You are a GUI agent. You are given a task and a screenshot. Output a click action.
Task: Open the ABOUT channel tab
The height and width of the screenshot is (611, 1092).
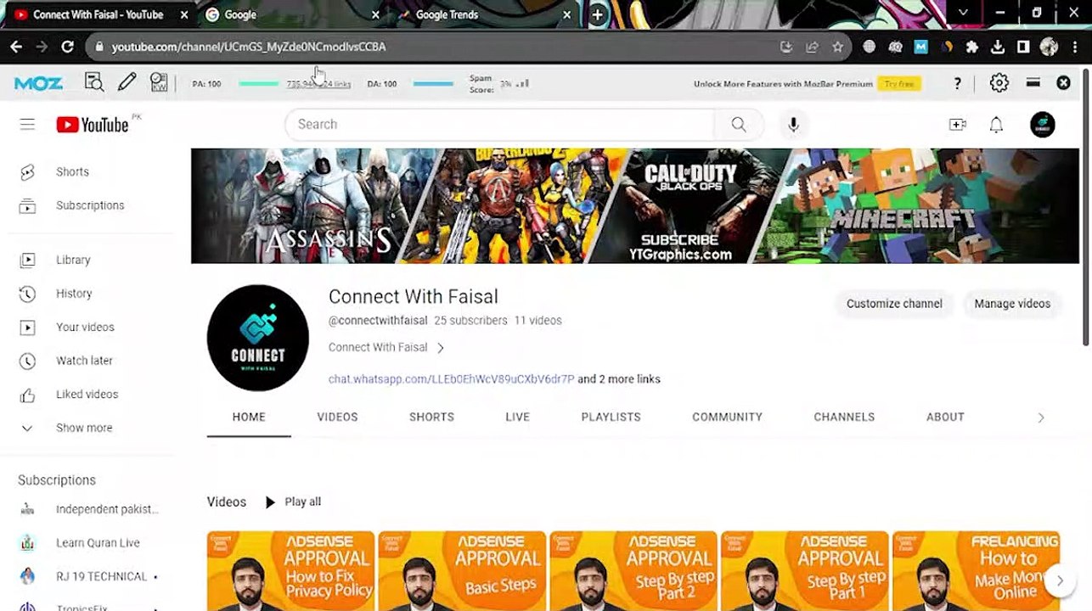[945, 417]
